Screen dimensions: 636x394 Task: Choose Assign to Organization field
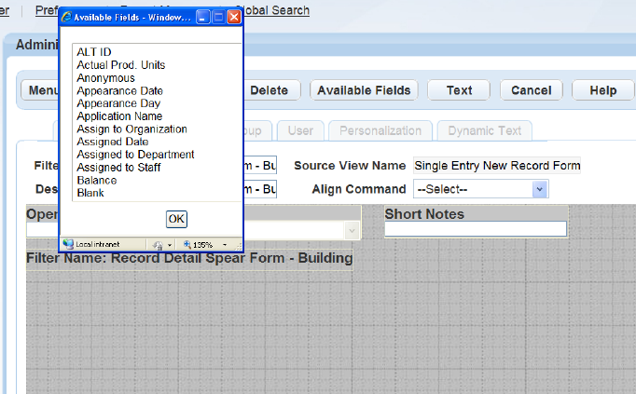click(x=131, y=129)
